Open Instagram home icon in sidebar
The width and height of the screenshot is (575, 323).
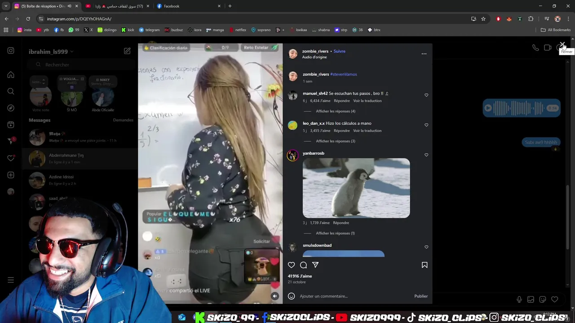tap(11, 75)
